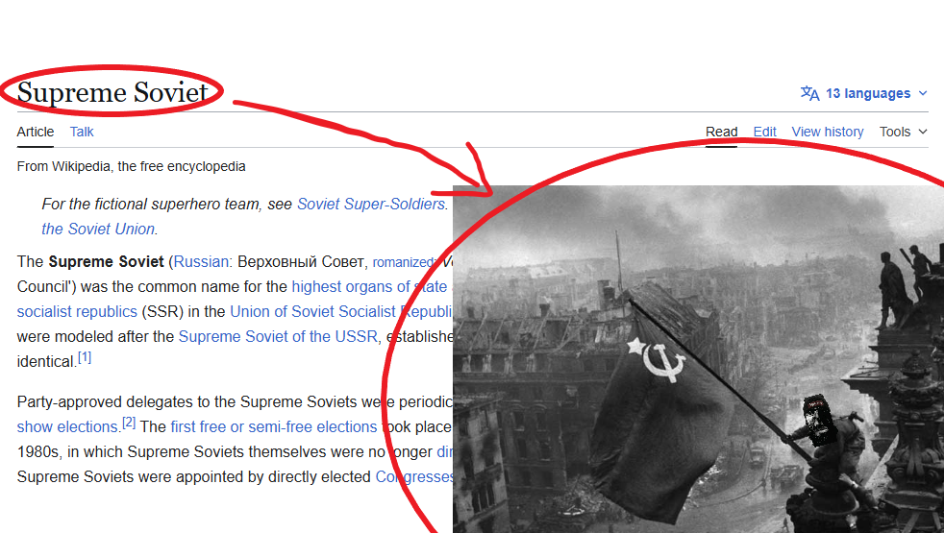Click citation reference [2]
The image size is (944, 533).
point(129,423)
